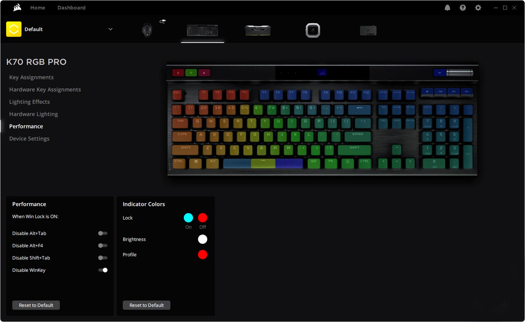The width and height of the screenshot is (525, 322).
Task: Toggle Disable Alt+Tab switch
Action: (x=103, y=233)
